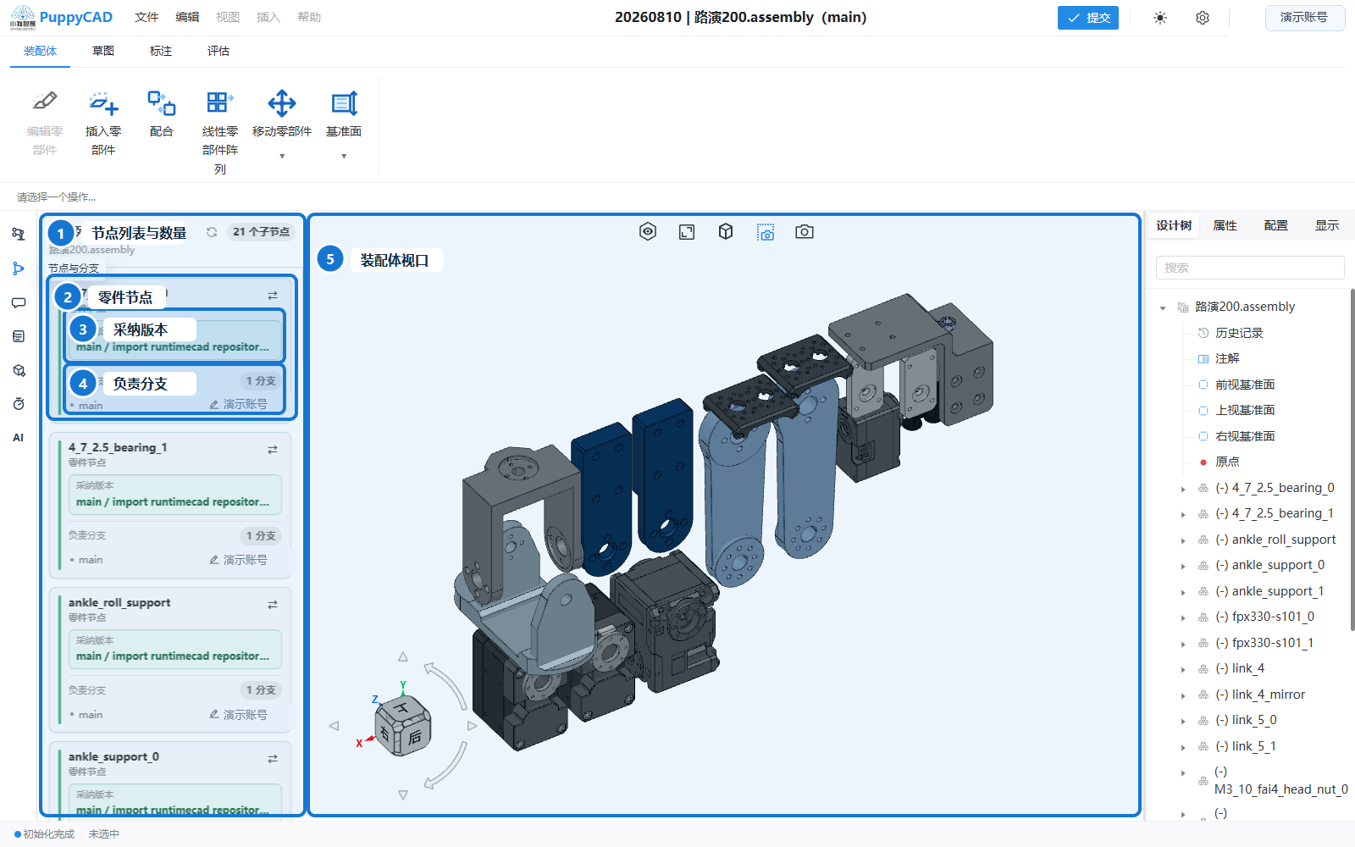The image size is (1355, 847).
Task: Expand the link_4_mirror tree node
Action: pos(1183,695)
